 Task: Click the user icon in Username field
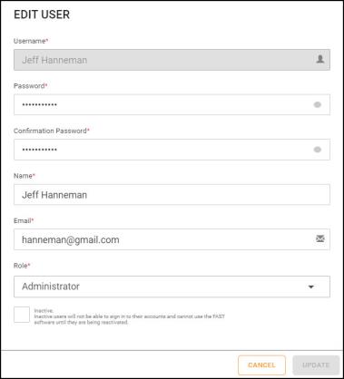[x=320, y=60]
